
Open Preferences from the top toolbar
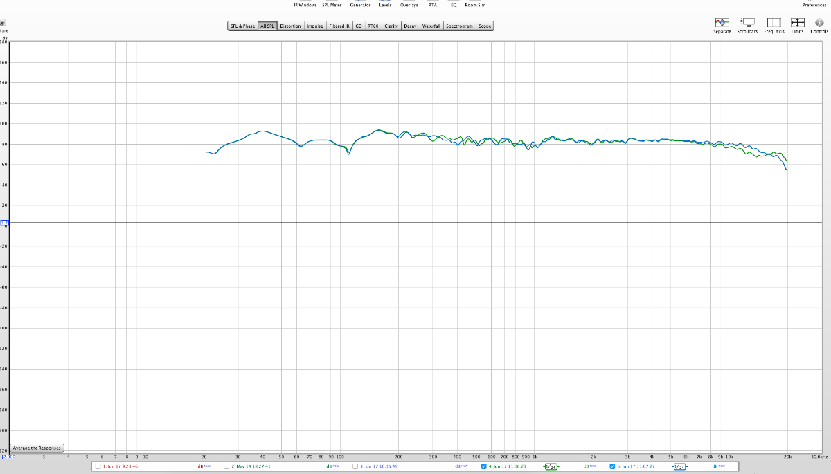tap(814, 5)
